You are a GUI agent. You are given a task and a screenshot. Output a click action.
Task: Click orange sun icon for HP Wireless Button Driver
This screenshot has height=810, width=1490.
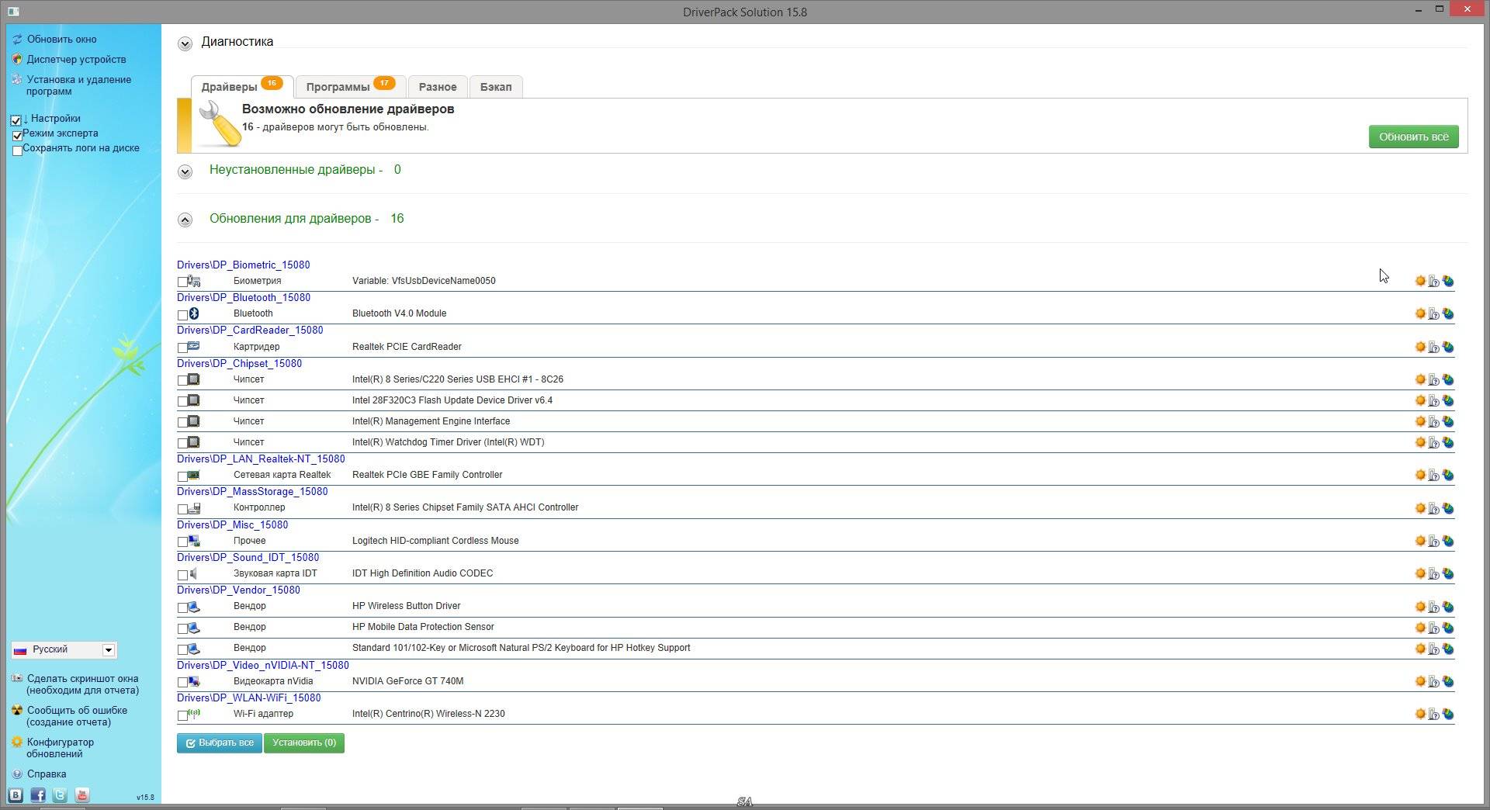tap(1420, 607)
